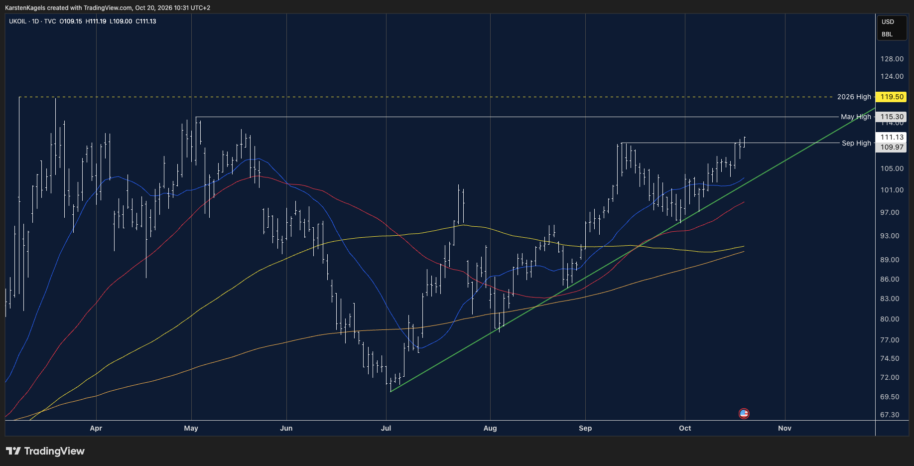The height and width of the screenshot is (466, 914).
Task: Click the Aug time axis label
Action: [490, 428]
